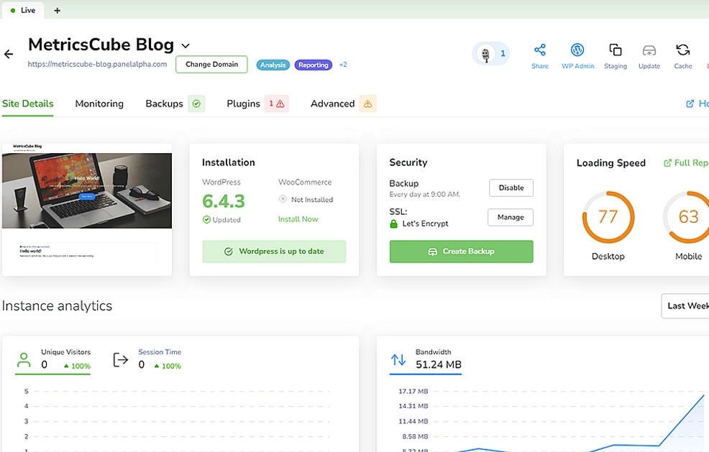
Task: Select the Live browser tab
Action: (x=22, y=10)
